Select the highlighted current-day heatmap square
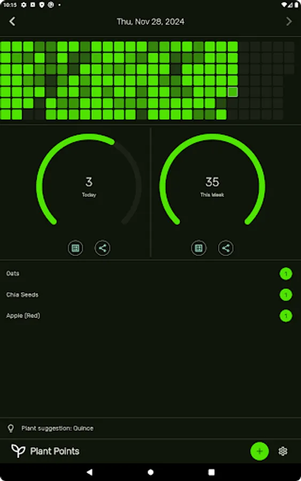 [233, 92]
